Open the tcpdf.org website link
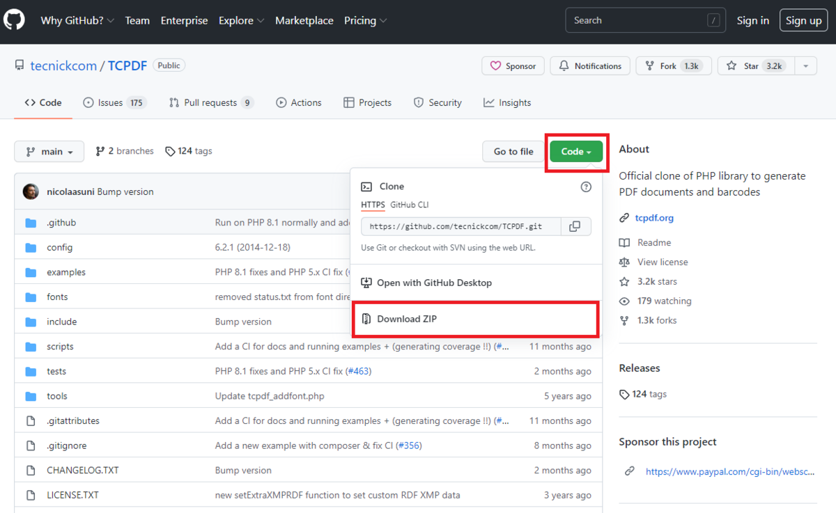Viewport: 836px width, 513px height. [654, 218]
